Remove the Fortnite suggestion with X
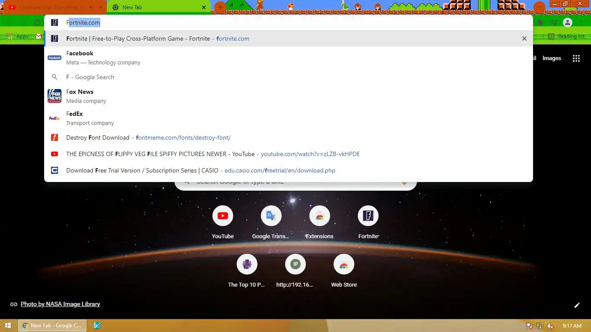Screen dimensions: 591x332 pos(524,38)
